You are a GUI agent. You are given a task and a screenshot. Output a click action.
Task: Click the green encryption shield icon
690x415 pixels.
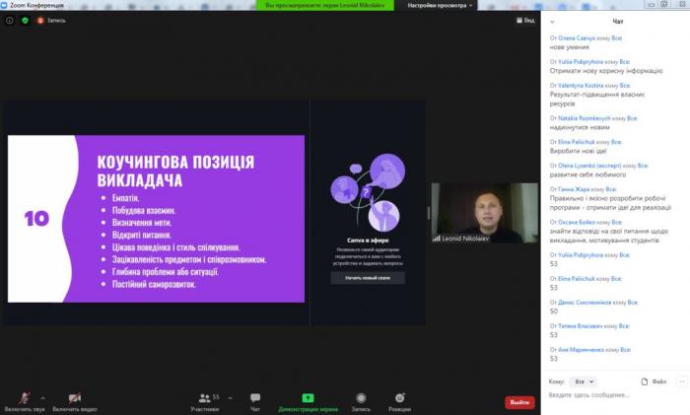tap(26, 20)
